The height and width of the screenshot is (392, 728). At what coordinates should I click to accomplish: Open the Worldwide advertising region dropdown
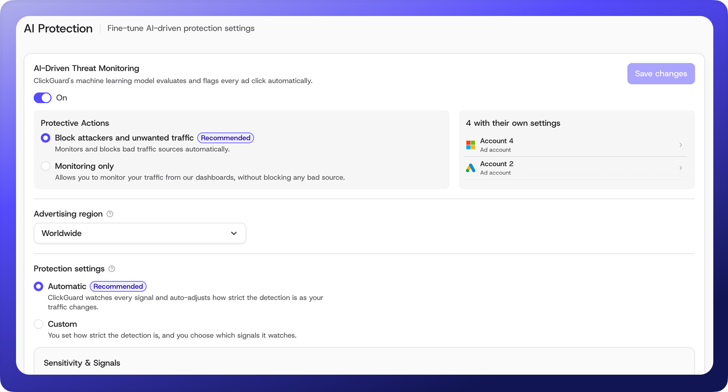click(x=140, y=233)
